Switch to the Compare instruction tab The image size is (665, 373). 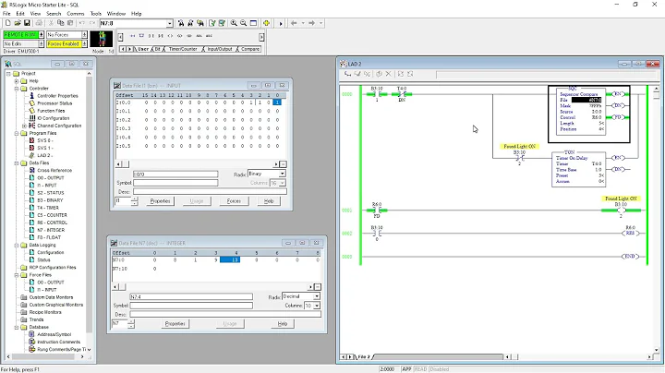tap(249, 49)
